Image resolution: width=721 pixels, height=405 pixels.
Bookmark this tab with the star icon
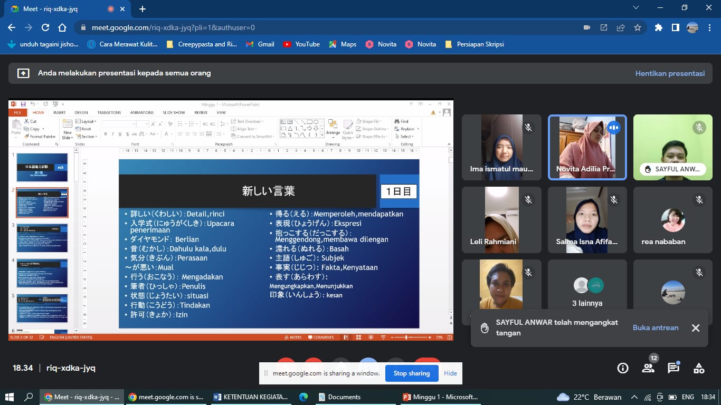[x=638, y=27]
